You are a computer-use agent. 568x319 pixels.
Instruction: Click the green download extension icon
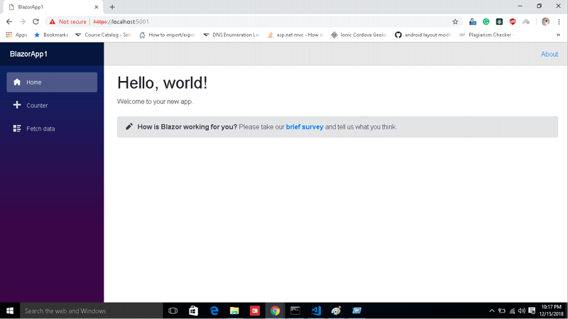[499, 22]
